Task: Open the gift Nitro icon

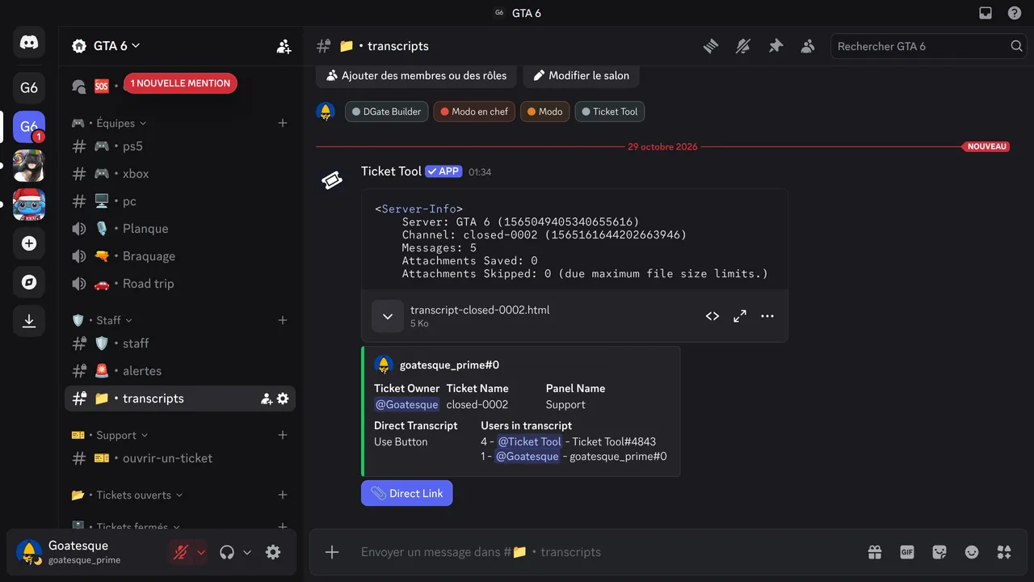Action: pyautogui.click(x=875, y=552)
